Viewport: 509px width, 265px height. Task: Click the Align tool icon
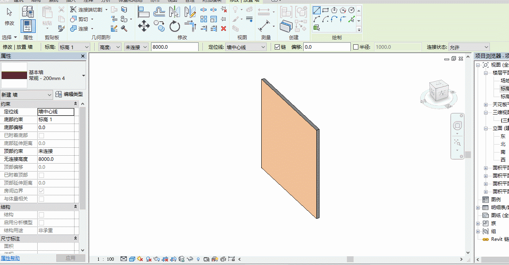tap(143, 12)
